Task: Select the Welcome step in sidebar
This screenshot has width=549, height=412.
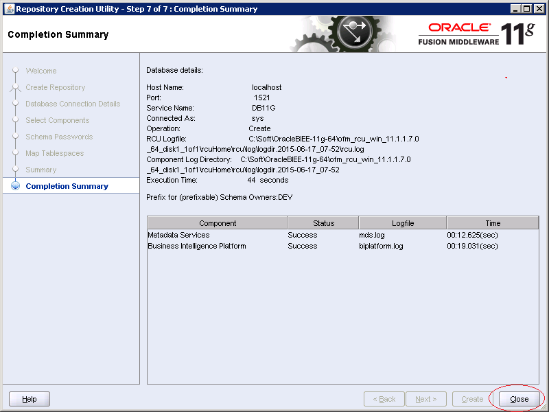Action: point(41,71)
